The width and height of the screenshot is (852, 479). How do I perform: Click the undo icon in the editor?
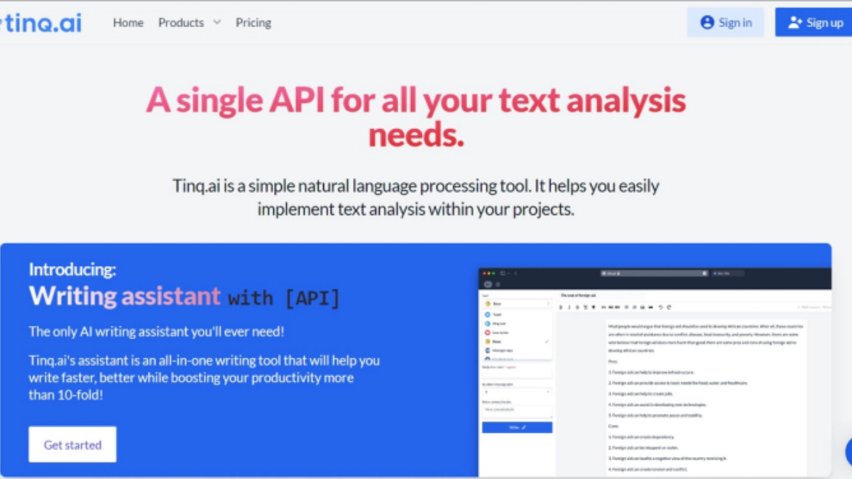pos(660,307)
